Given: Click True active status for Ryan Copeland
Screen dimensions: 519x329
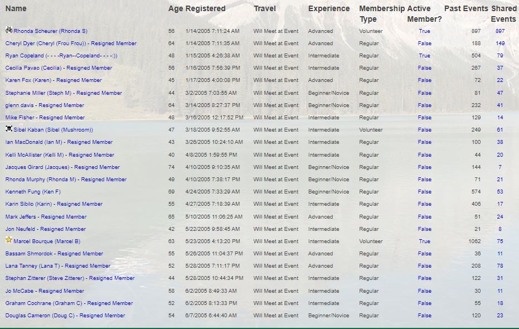Looking at the screenshot, I should 424,56.
